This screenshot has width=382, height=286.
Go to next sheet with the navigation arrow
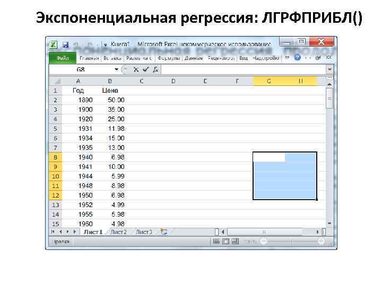(x=68, y=232)
